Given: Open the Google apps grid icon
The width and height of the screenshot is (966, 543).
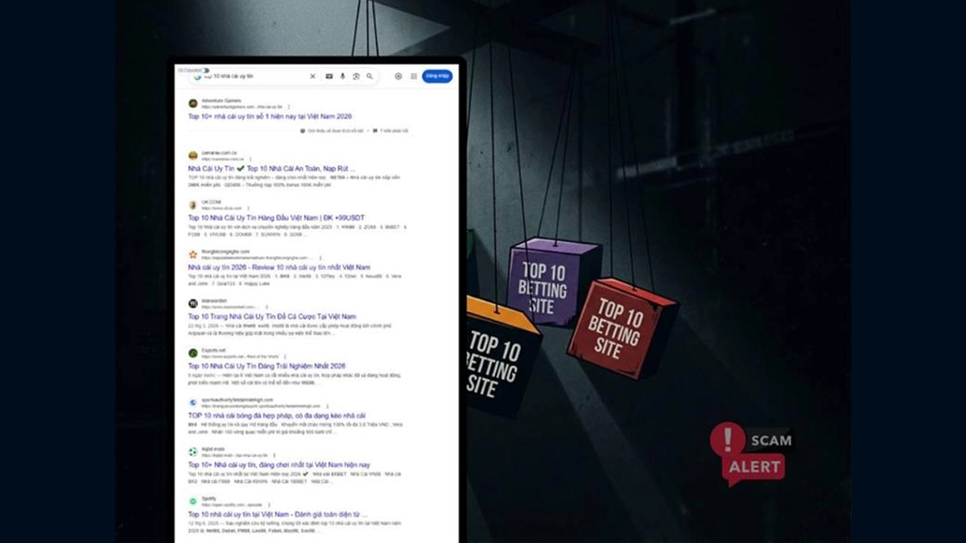Looking at the screenshot, I should point(414,76).
